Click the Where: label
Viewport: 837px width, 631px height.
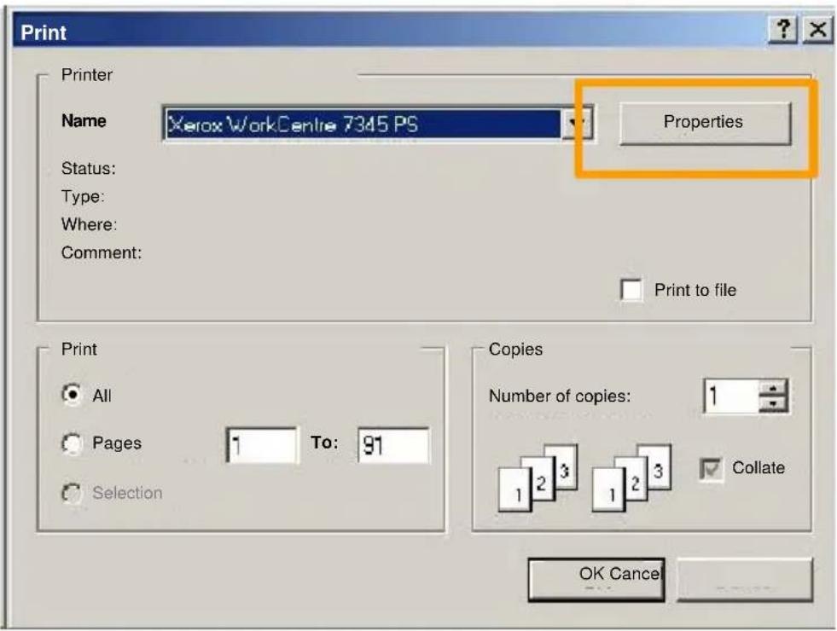coord(89,224)
